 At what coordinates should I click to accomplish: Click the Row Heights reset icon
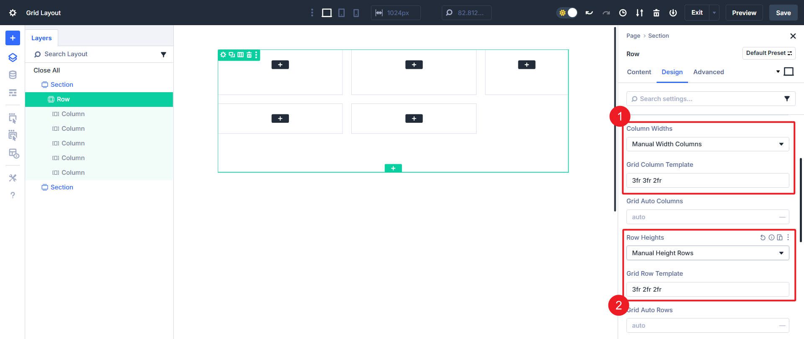click(x=763, y=238)
